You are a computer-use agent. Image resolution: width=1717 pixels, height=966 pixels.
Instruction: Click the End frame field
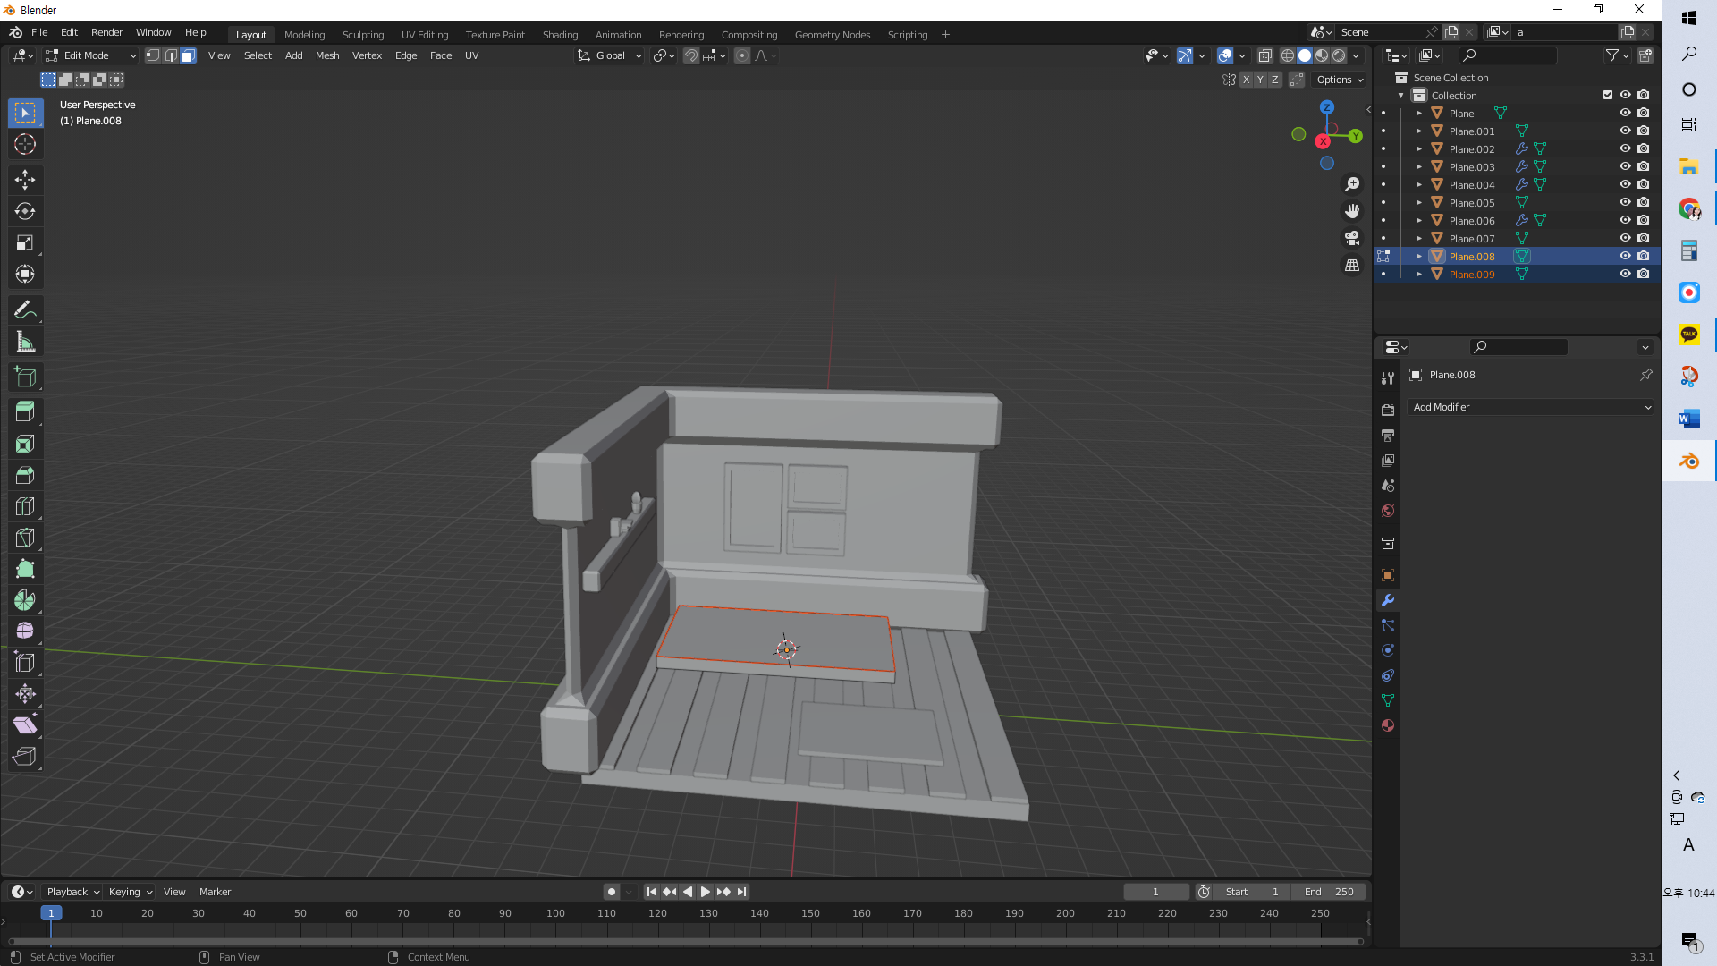coord(1329,892)
